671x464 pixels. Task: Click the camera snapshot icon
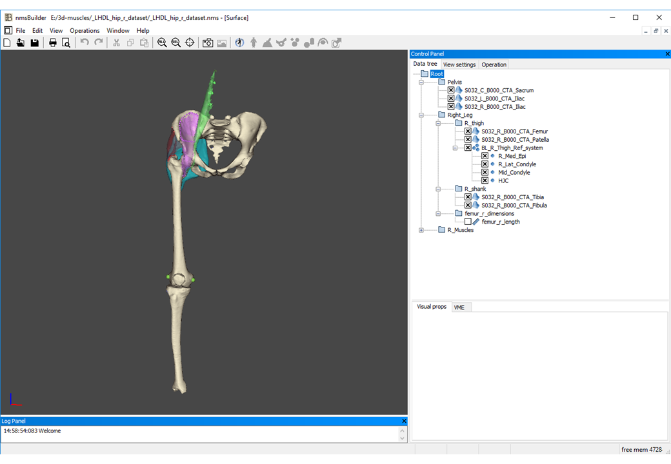[x=208, y=43]
